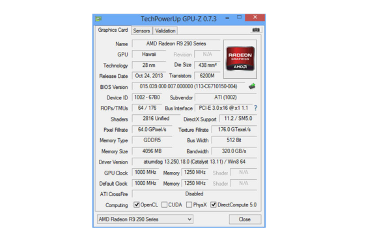Take a screenshot with the camera icon
Viewport: 377px width, 248px height.
coord(256,30)
